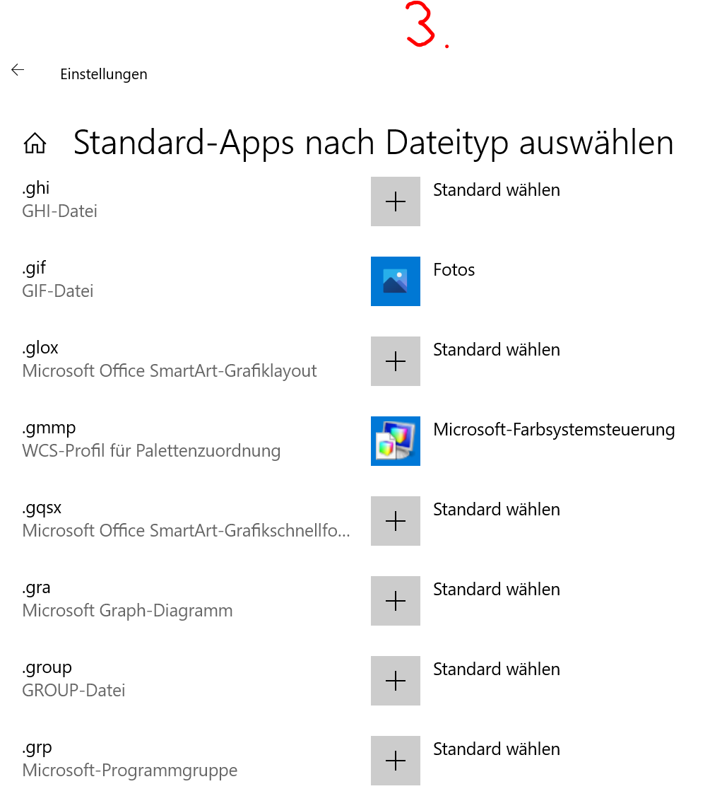Go back with the arrow next to Einstellungen

tap(18, 70)
